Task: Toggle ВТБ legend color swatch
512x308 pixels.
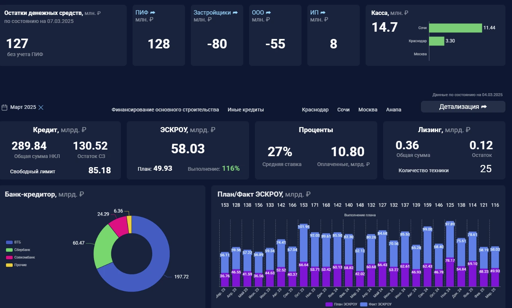Action: (x=9, y=242)
